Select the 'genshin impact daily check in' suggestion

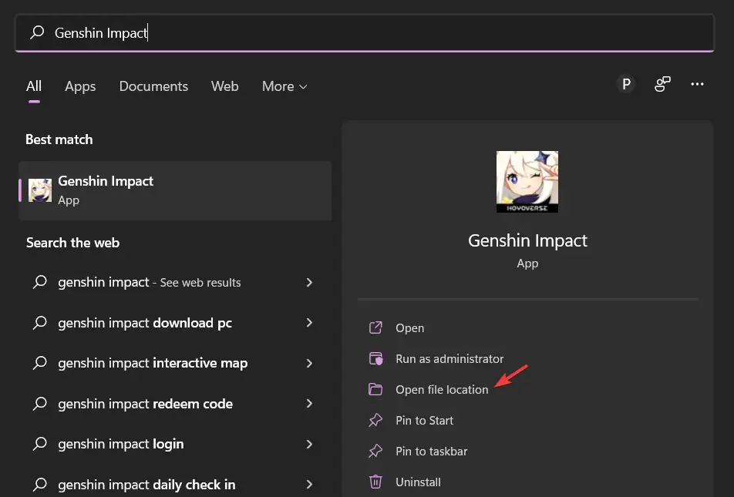[x=146, y=485]
